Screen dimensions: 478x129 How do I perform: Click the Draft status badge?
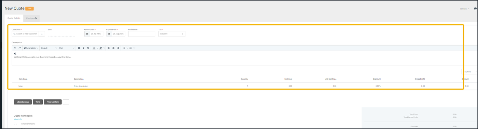pyautogui.click(x=30, y=9)
